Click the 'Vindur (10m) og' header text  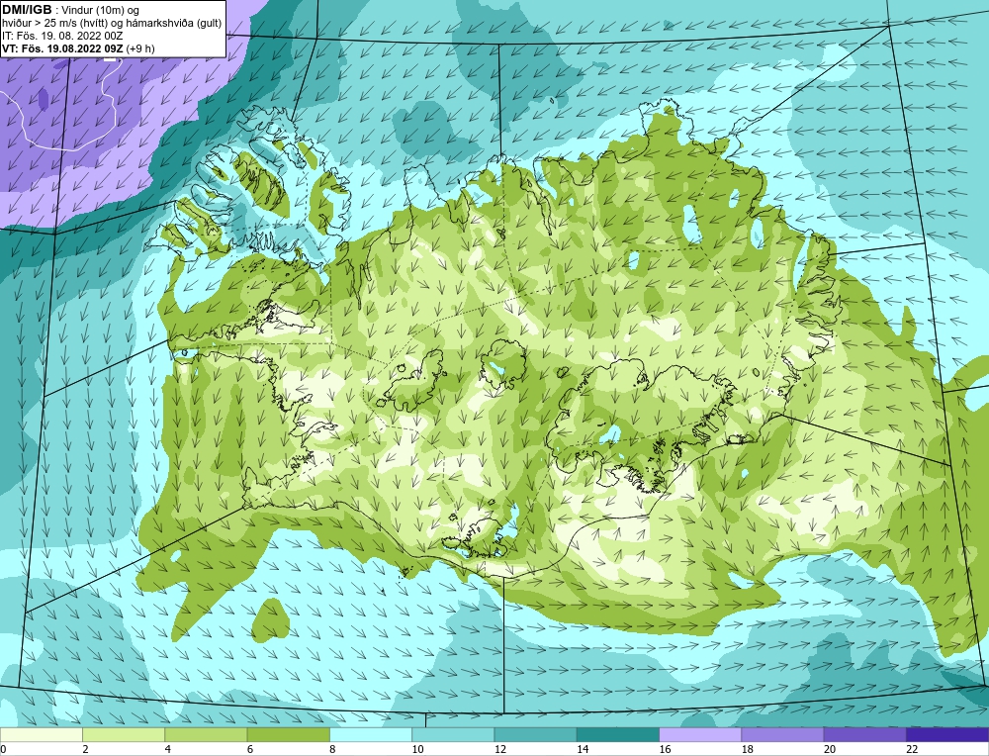pos(102,11)
